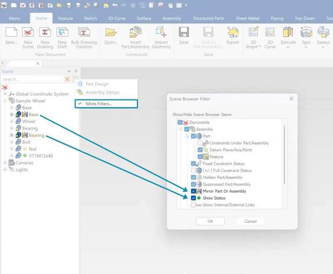
Task: Click the New document icon in ribbon
Action: click(x=11, y=32)
